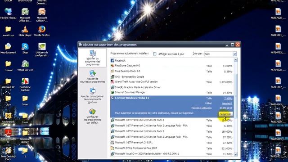The width and height of the screenshot is (288, 162).
Task: Open Microsoft Office PowerPoint desktop shortcut
Action: pos(42,15)
